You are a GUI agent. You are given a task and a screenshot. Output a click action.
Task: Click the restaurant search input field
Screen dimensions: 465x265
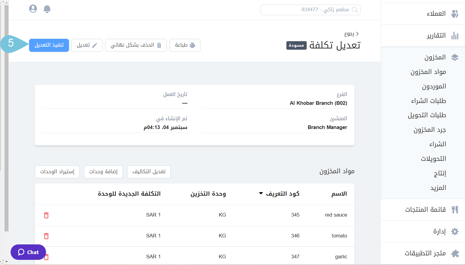[x=306, y=10]
